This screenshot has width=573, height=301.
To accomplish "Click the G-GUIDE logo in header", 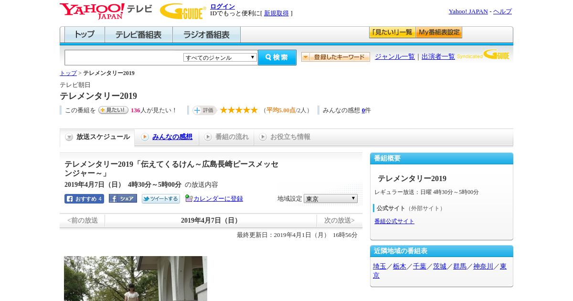I will (183, 11).
